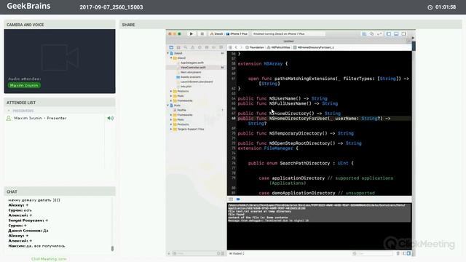
Task: Click the source-control status filter icon
Action: [223, 253]
